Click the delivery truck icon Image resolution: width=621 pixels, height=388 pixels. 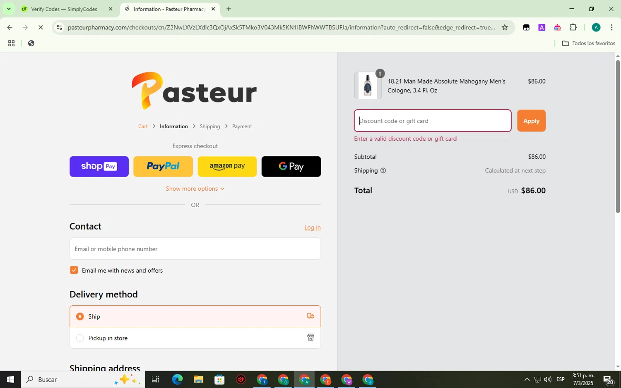(x=310, y=316)
